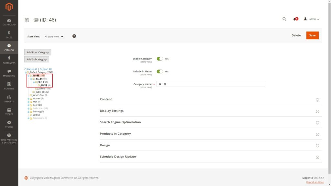Click the orange Save button
The width and height of the screenshot is (331, 186).
[x=312, y=35]
